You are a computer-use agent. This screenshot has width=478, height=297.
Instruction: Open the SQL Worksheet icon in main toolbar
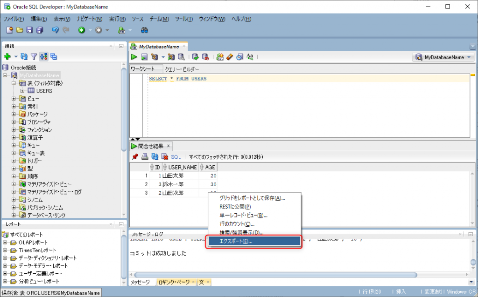121,30
